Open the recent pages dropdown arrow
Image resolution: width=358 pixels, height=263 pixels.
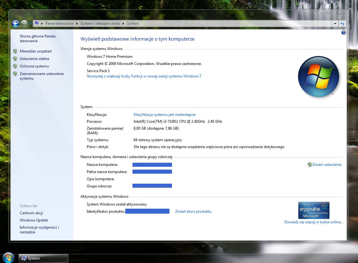30,23
